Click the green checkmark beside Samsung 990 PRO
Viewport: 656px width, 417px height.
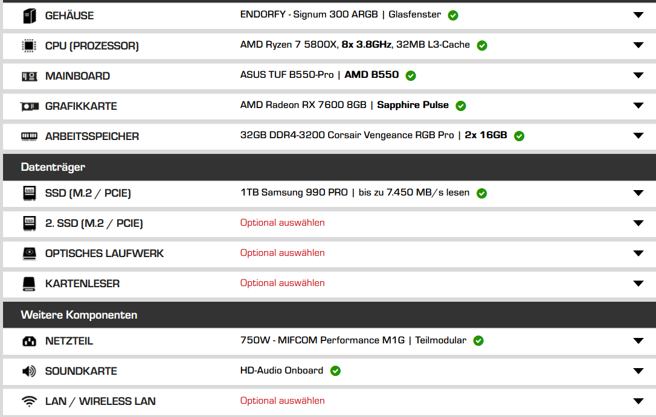[481, 193]
